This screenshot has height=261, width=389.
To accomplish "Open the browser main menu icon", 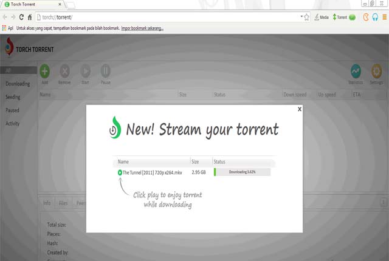I will (x=385, y=17).
